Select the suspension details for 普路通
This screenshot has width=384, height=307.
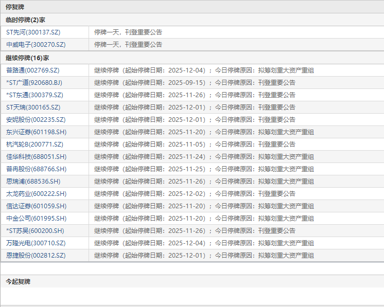(x=204, y=70)
